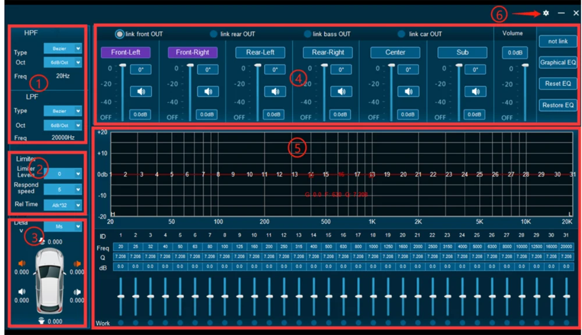Select rear-left white speaker beside car
The image size is (582, 335).
(x=22, y=291)
